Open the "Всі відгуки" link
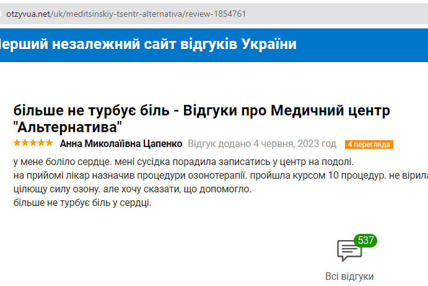This screenshot has height=286, width=428. pyautogui.click(x=349, y=276)
